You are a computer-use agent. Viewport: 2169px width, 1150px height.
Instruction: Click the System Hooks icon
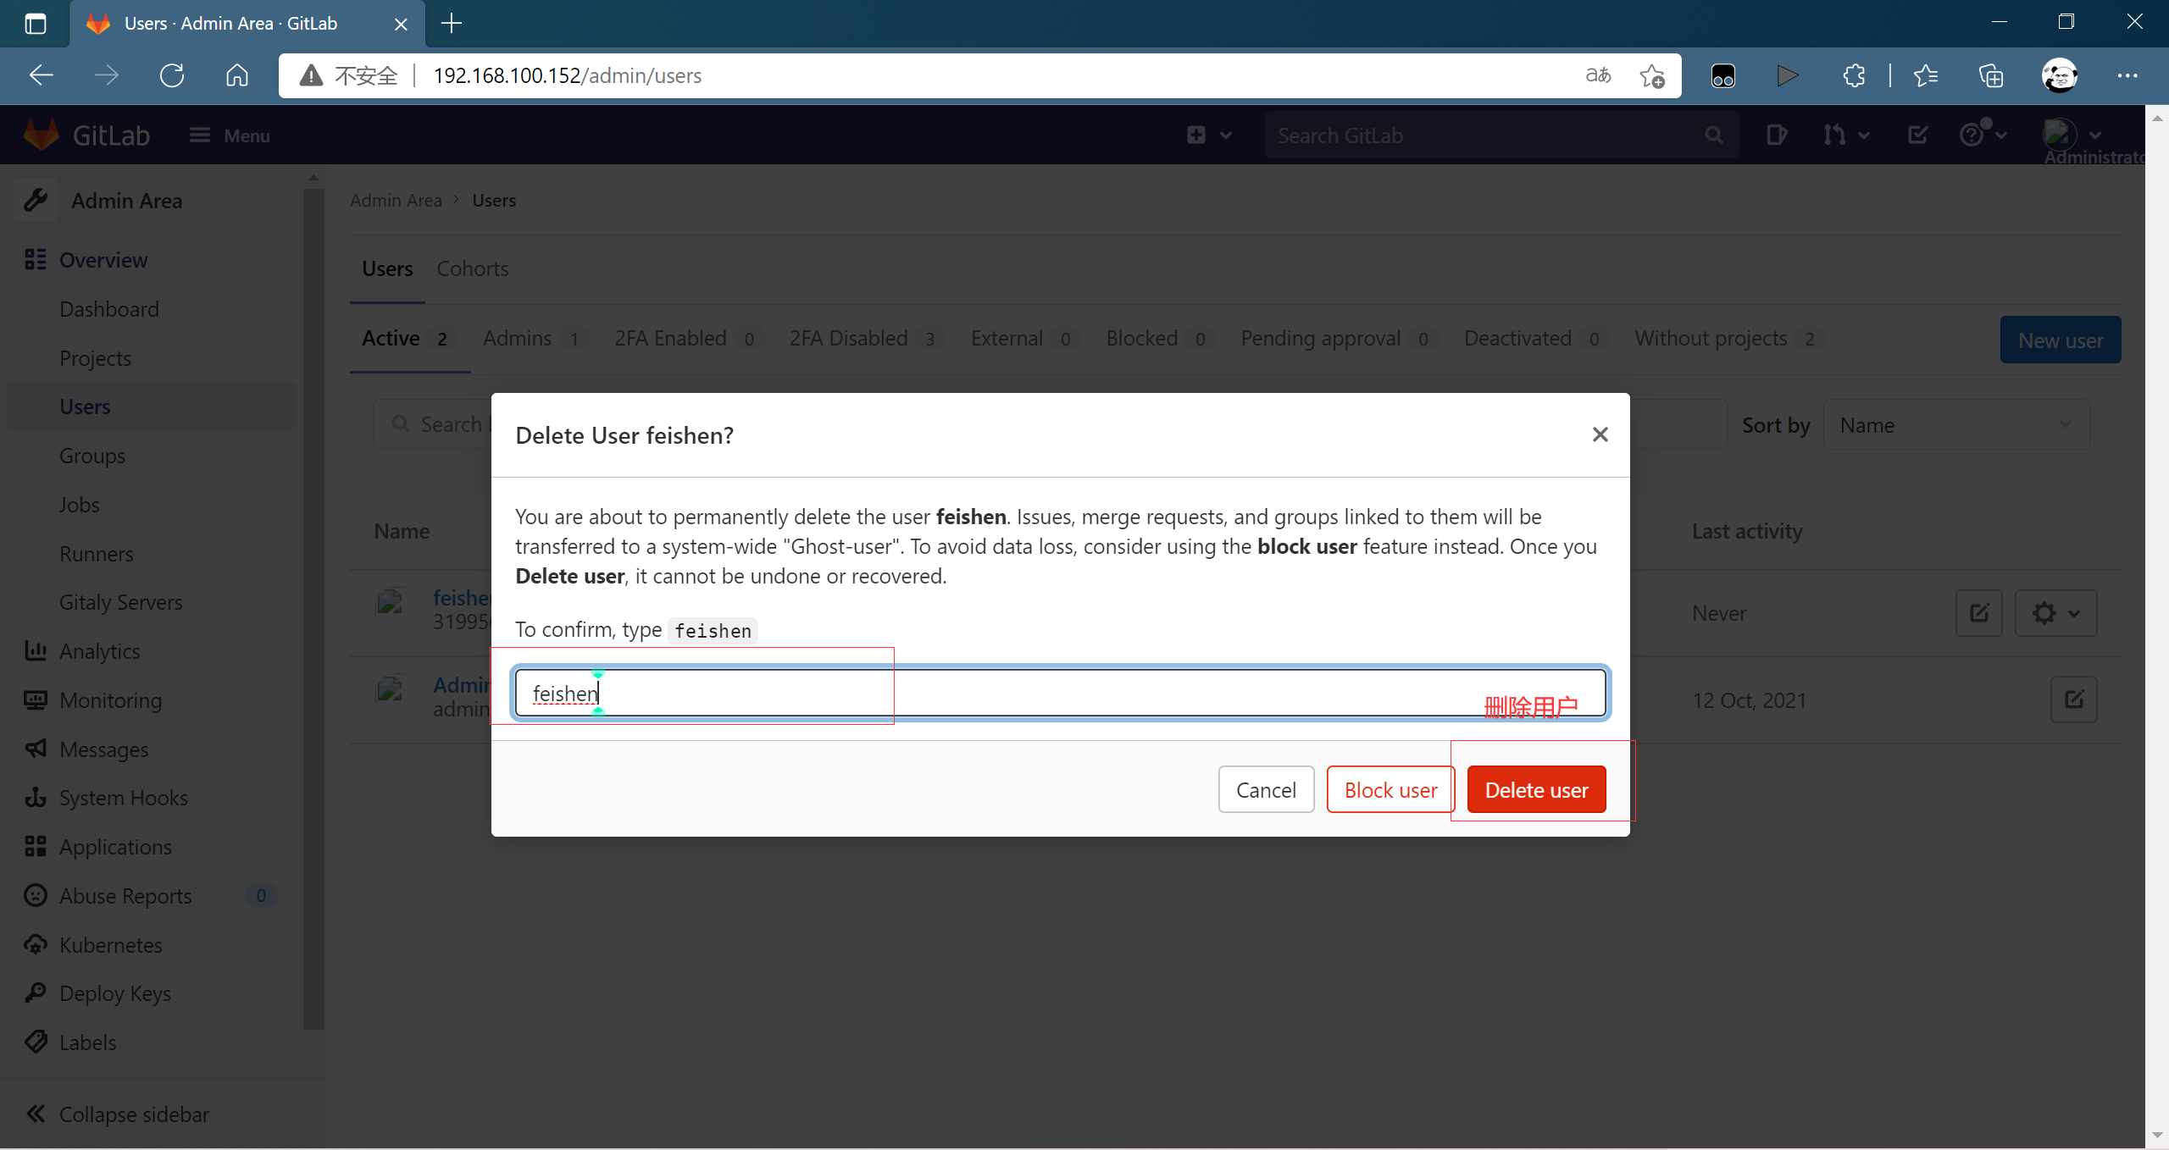coord(36,798)
